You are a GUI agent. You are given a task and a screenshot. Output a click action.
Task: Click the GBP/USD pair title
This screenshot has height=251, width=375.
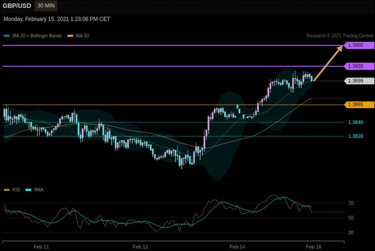point(17,6)
